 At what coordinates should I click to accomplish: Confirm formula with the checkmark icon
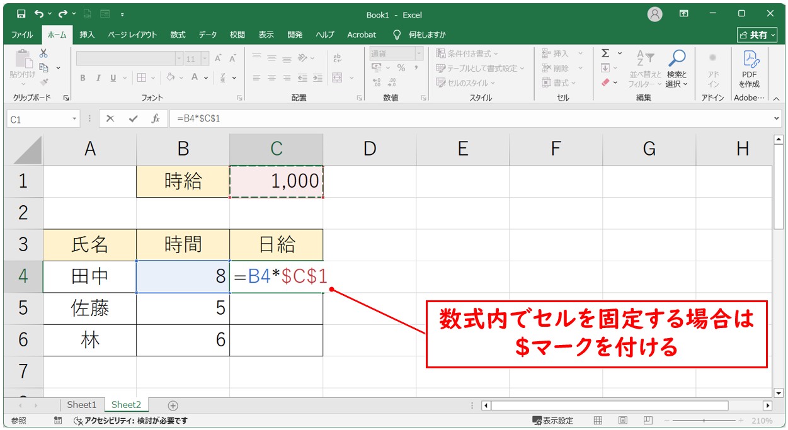133,118
